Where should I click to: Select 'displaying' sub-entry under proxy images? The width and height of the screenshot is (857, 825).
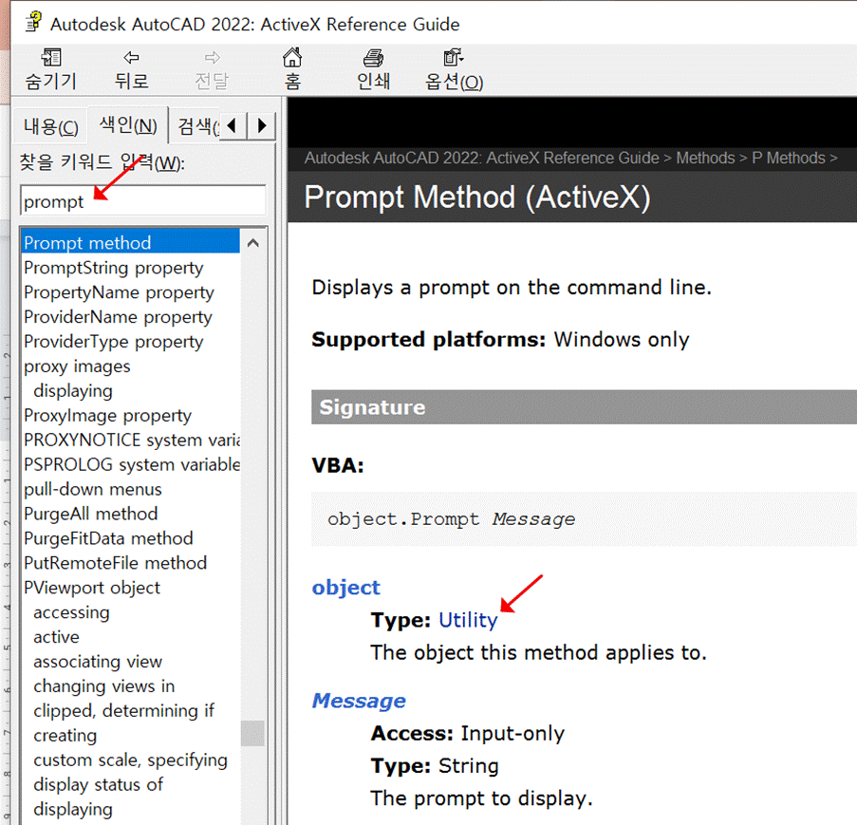[x=73, y=390]
